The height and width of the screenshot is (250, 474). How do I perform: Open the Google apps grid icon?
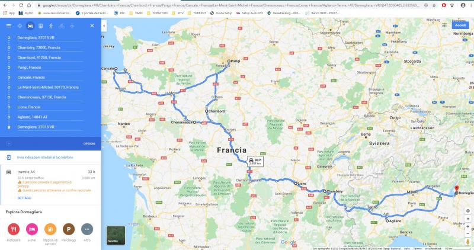[x=444, y=25]
